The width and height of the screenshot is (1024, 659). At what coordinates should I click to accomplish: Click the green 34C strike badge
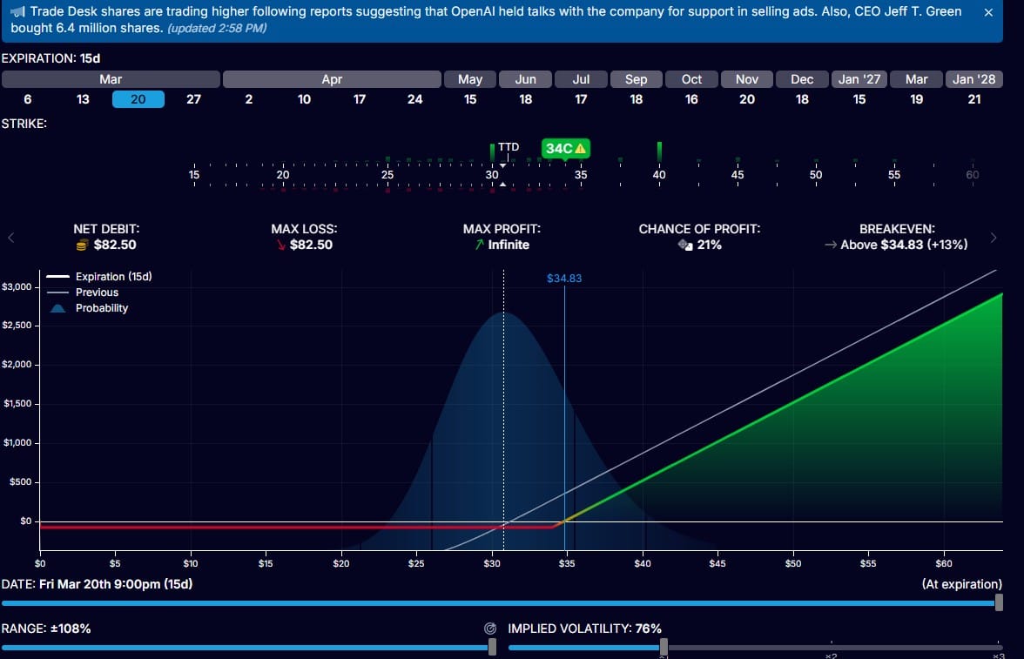click(563, 149)
